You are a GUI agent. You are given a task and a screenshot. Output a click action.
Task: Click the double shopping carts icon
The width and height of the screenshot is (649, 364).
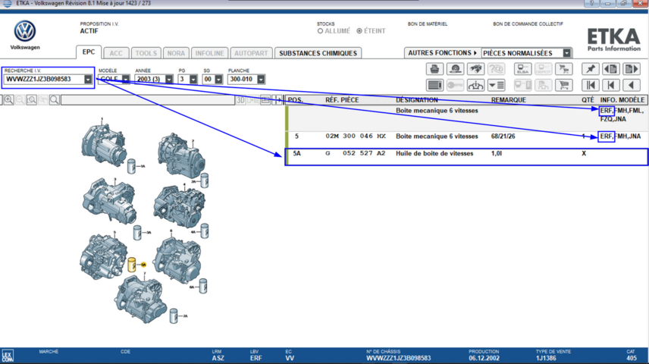click(564, 69)
